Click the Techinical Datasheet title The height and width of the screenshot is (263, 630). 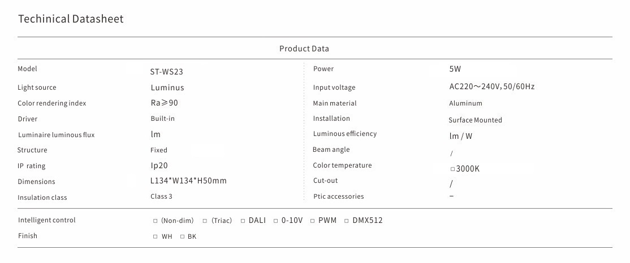71,19
